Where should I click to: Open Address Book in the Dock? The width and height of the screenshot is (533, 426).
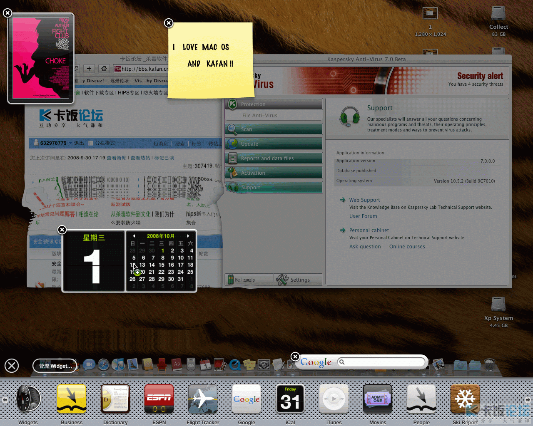click(147, 365)
